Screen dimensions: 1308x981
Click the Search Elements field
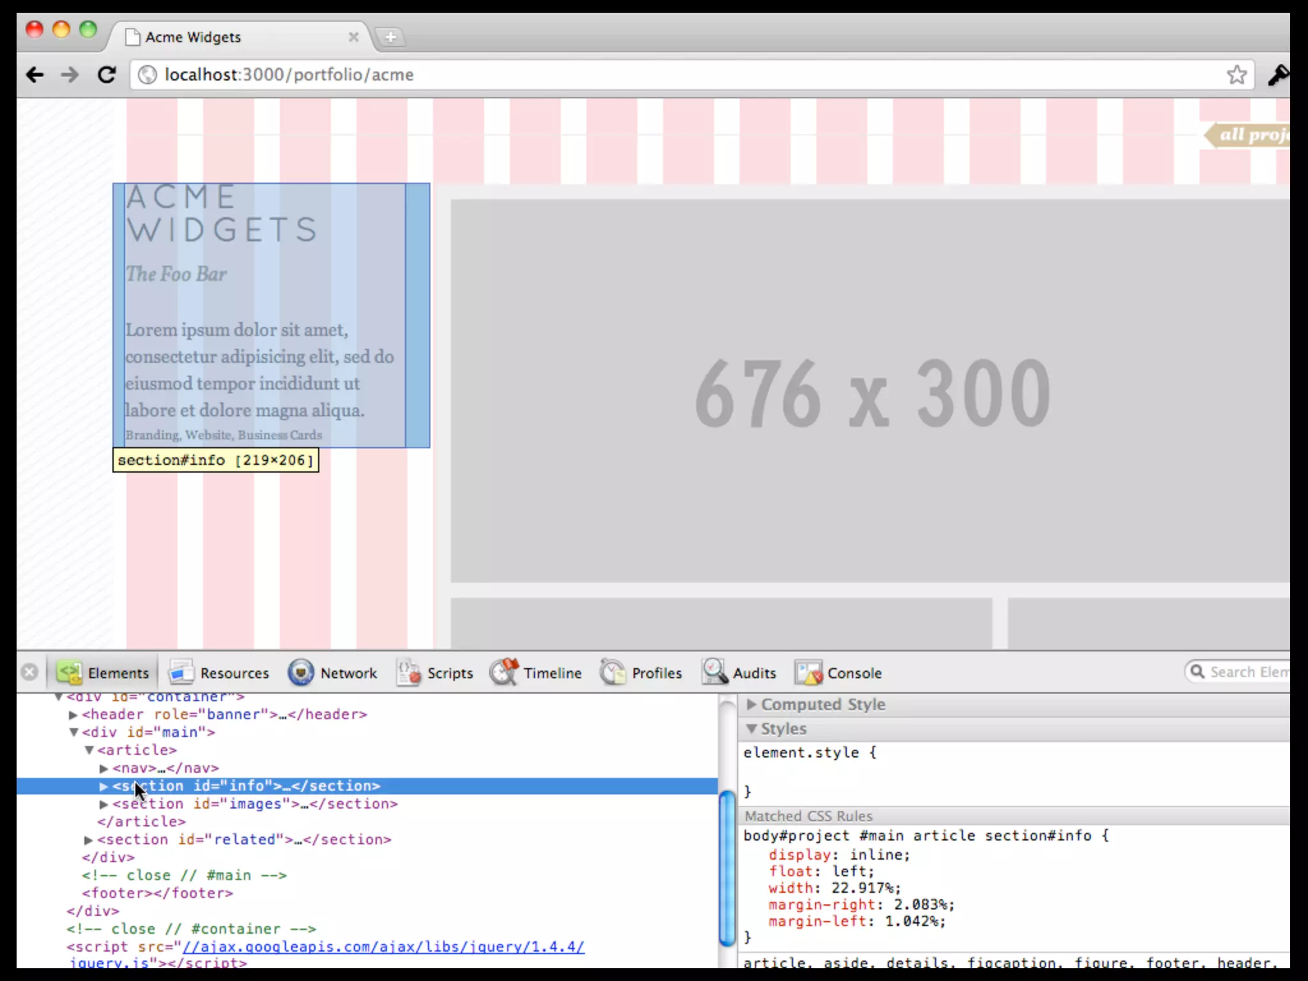pyautogui.click(x=1245, y=672)
